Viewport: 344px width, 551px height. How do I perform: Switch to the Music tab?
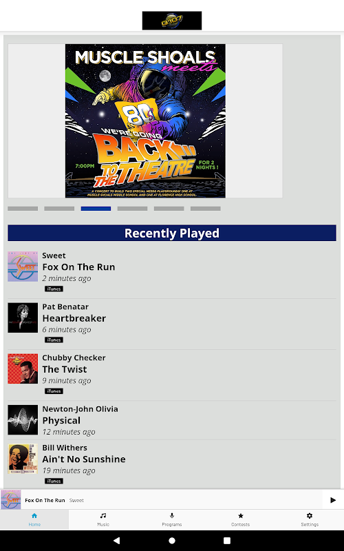click(x=103, y=519)
